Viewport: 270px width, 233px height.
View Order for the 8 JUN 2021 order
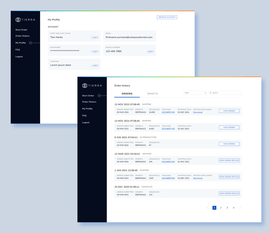click(229, 144)
